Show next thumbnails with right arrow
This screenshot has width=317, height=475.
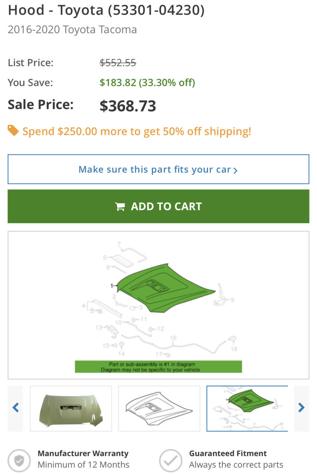tap(301, 408)
